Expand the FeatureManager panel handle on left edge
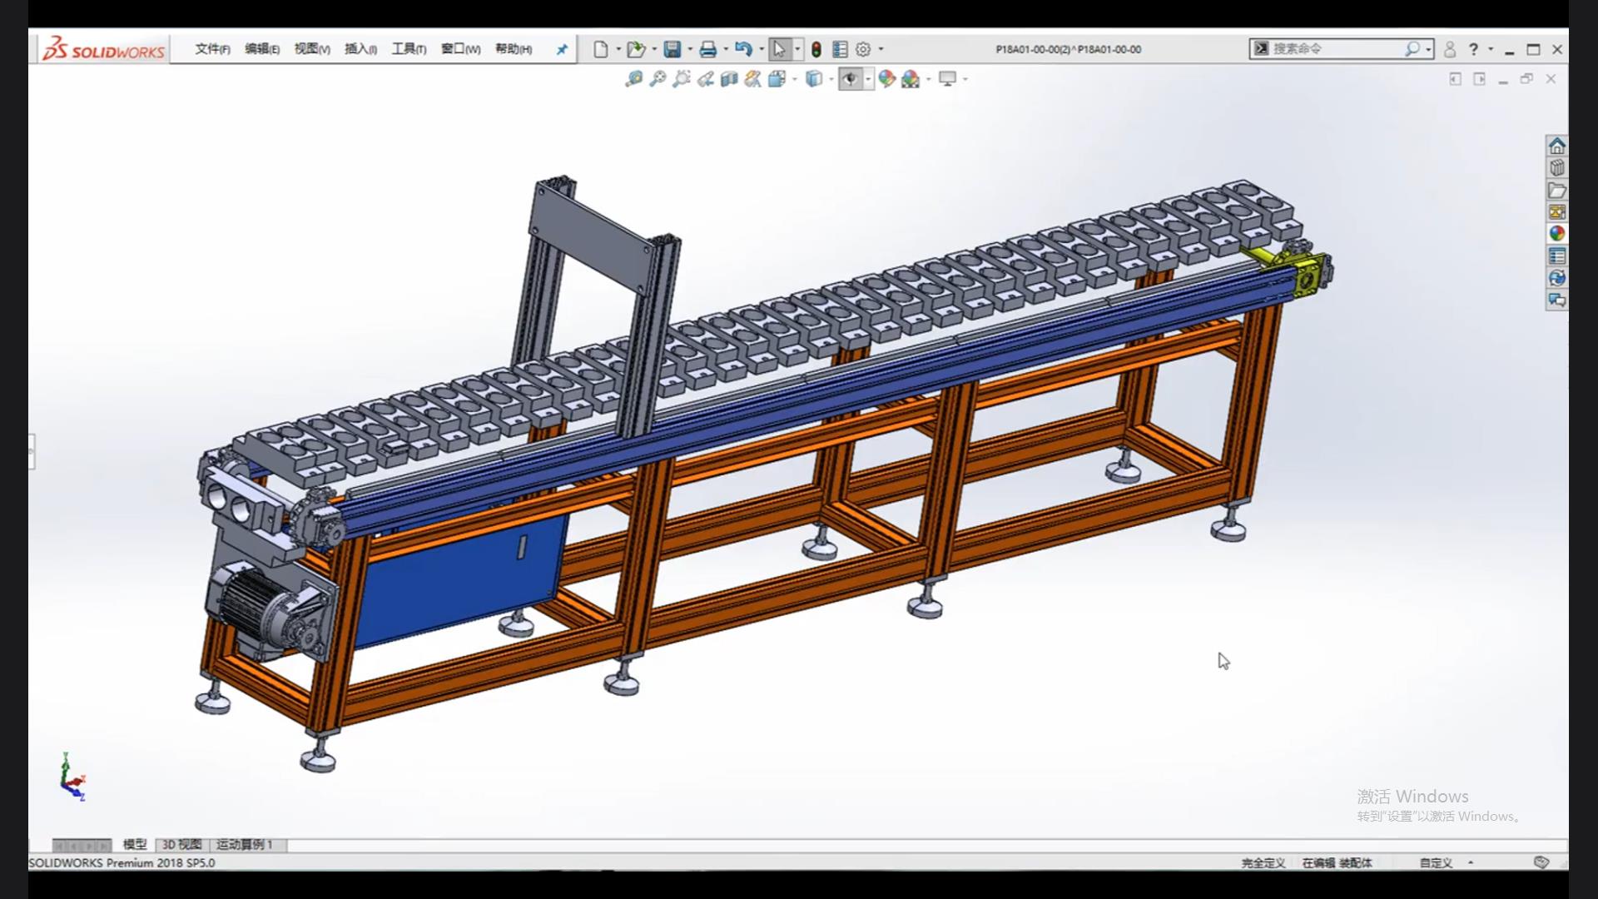 tap(32, 451)
